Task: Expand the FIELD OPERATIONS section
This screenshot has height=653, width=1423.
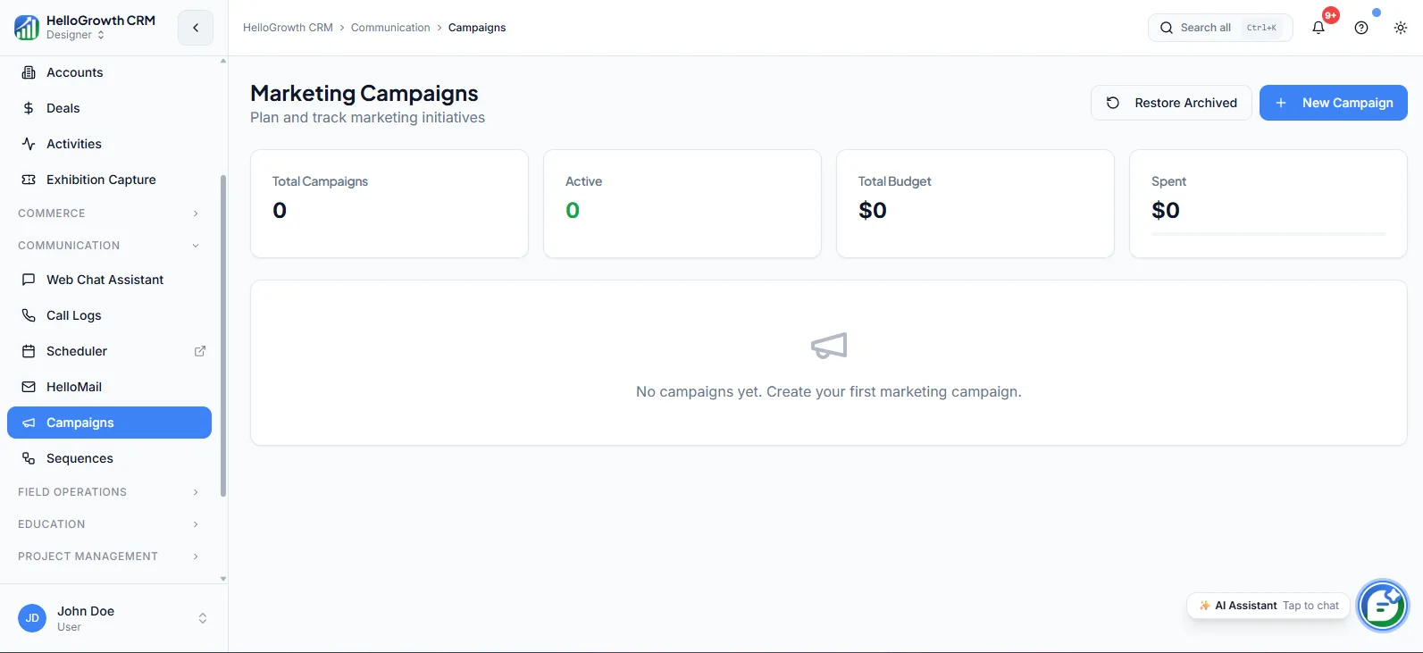Action: point(109,492)
